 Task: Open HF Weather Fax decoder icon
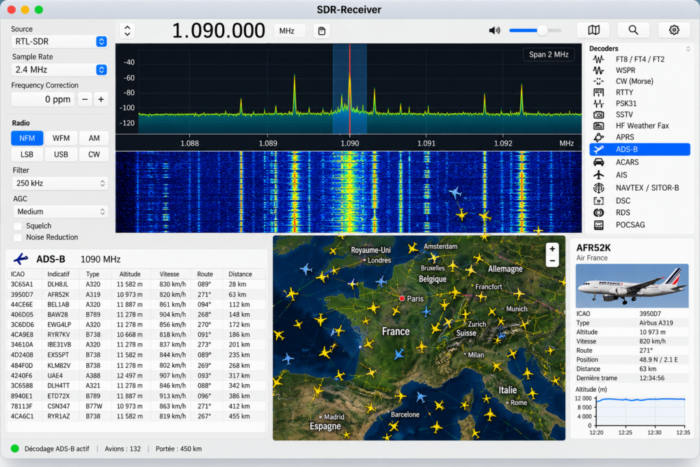[598, 126]
